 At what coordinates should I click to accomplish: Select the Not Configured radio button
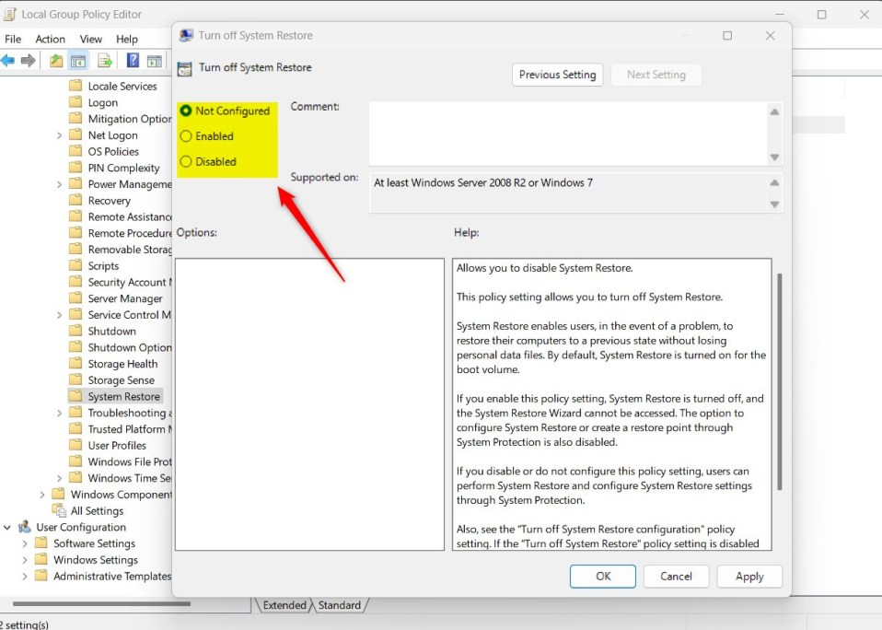coord(186,111)
